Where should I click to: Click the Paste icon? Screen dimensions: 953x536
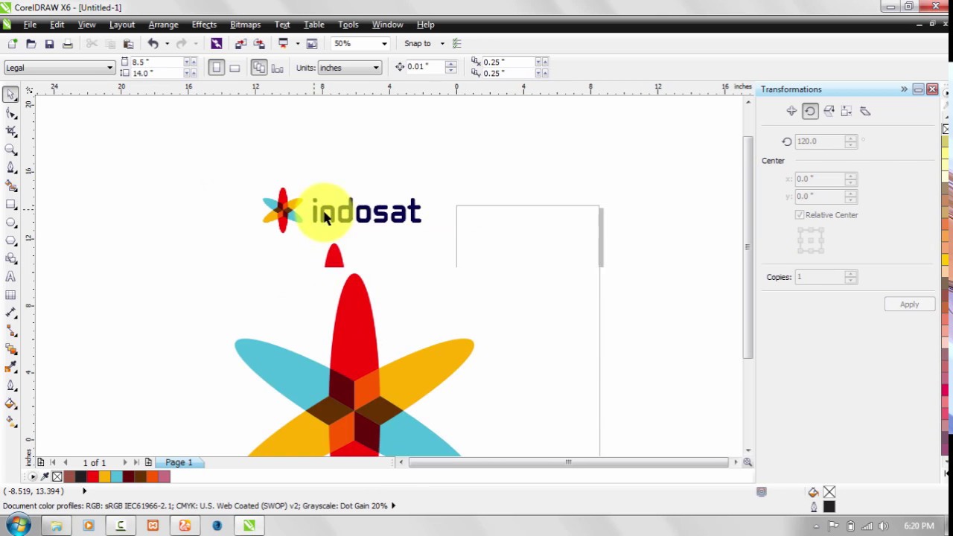[x=128, y=44]
